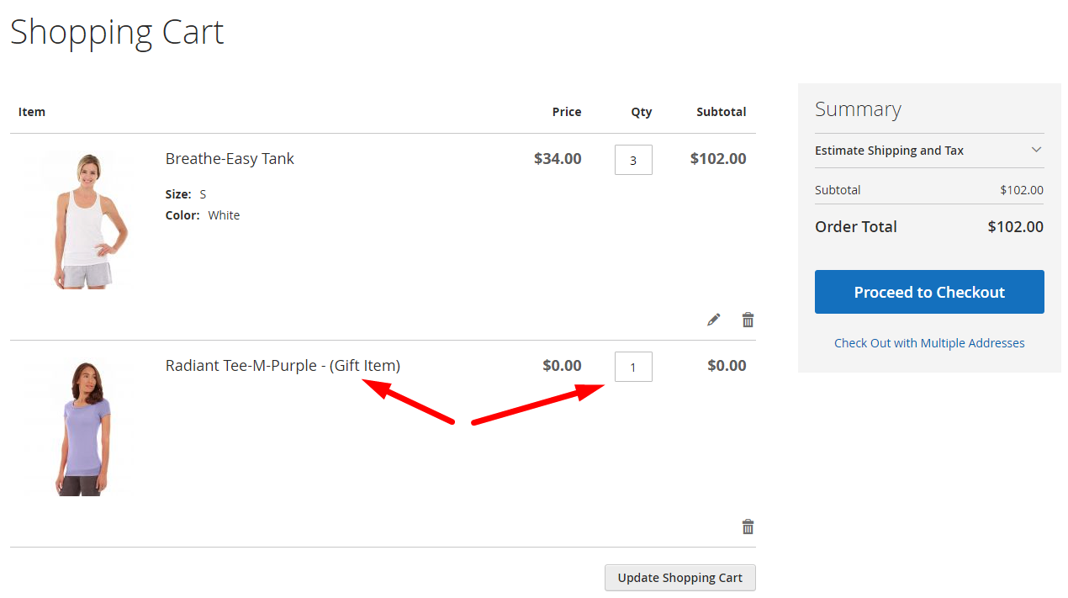The height and width of the screenshot is (598, 1068).
Task: Open the Breathe-Easy Tank product image
Action: [x=80, y=220]
